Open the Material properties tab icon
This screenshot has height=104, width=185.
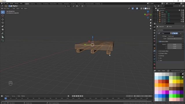(154, 64)
